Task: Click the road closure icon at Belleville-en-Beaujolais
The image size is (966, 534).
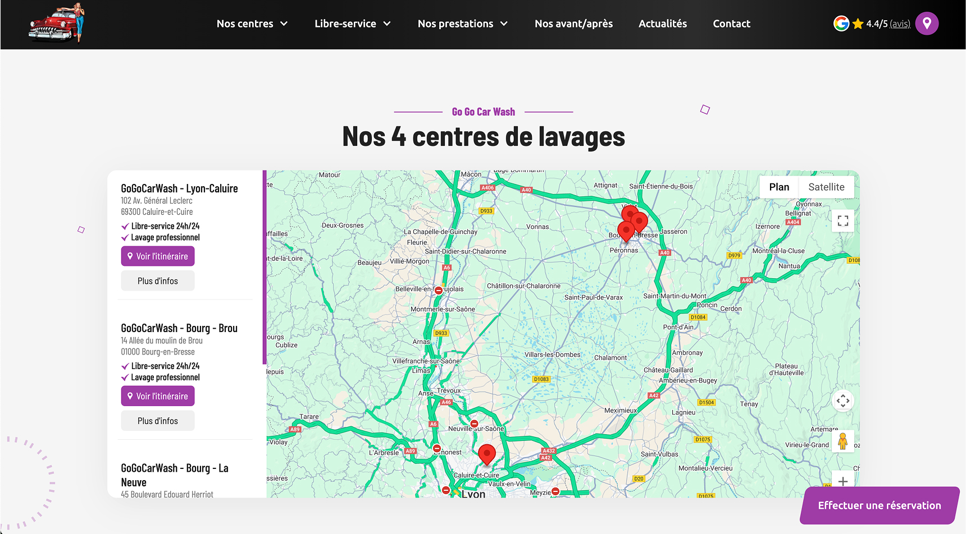Action: [x=439, y=291]
